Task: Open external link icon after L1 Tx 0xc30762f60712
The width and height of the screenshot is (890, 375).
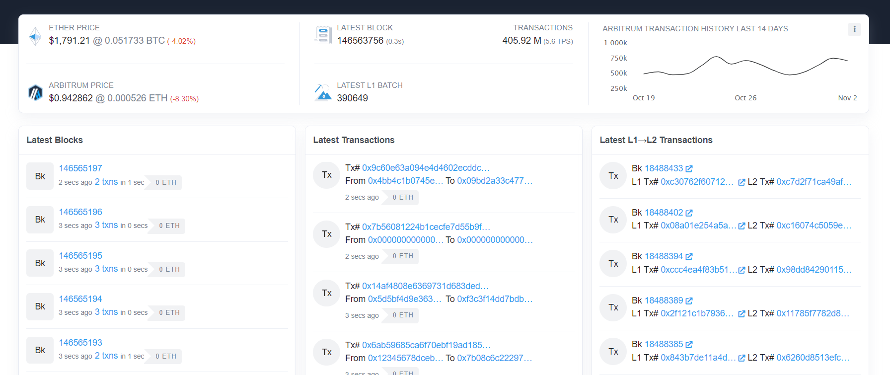Action: click(742, 182)
